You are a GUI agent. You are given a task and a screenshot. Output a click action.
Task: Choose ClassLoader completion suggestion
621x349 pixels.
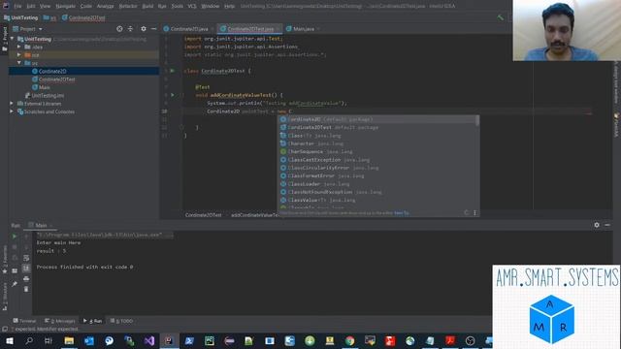click(x=377, y=184)
